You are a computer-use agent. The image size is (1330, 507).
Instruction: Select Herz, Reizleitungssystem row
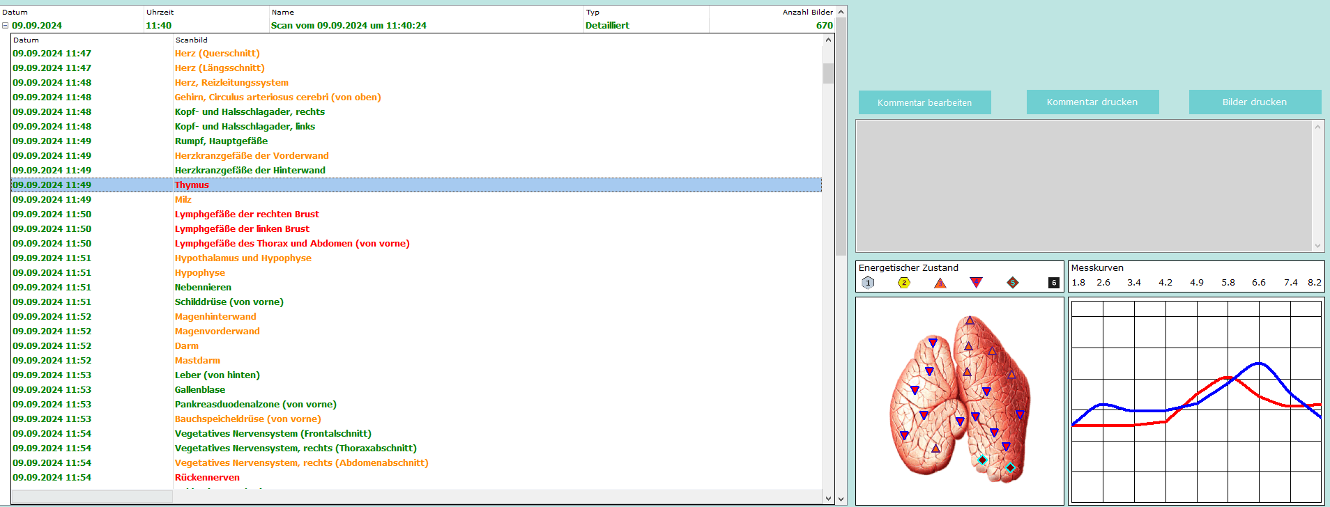click(417, 82)
